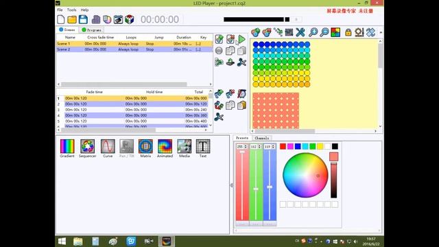
Task: Copy the selected scene
Action: pyautogui.click(x=230, y=51)
